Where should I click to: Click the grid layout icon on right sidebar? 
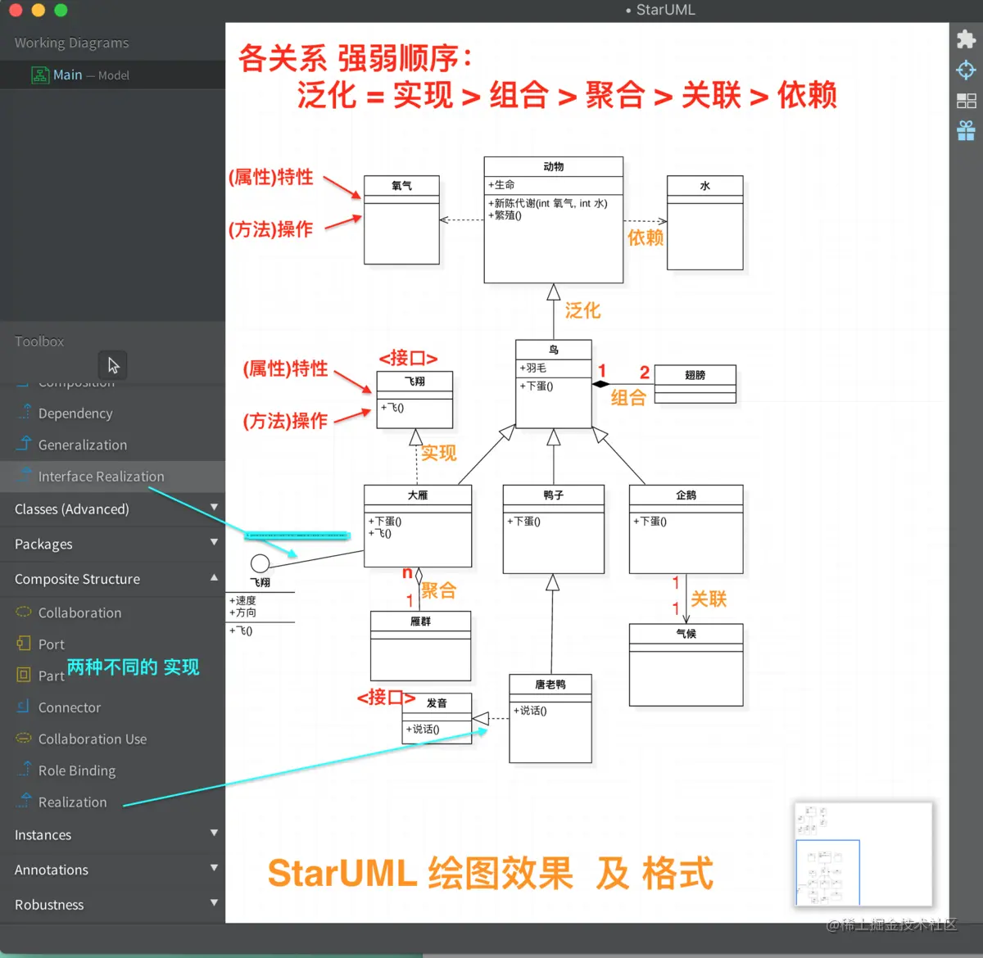point(966,100)
